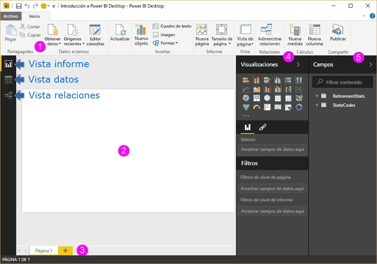377x264 pixels.
Task: Select the line chart visualization
Action: [246, 89]
